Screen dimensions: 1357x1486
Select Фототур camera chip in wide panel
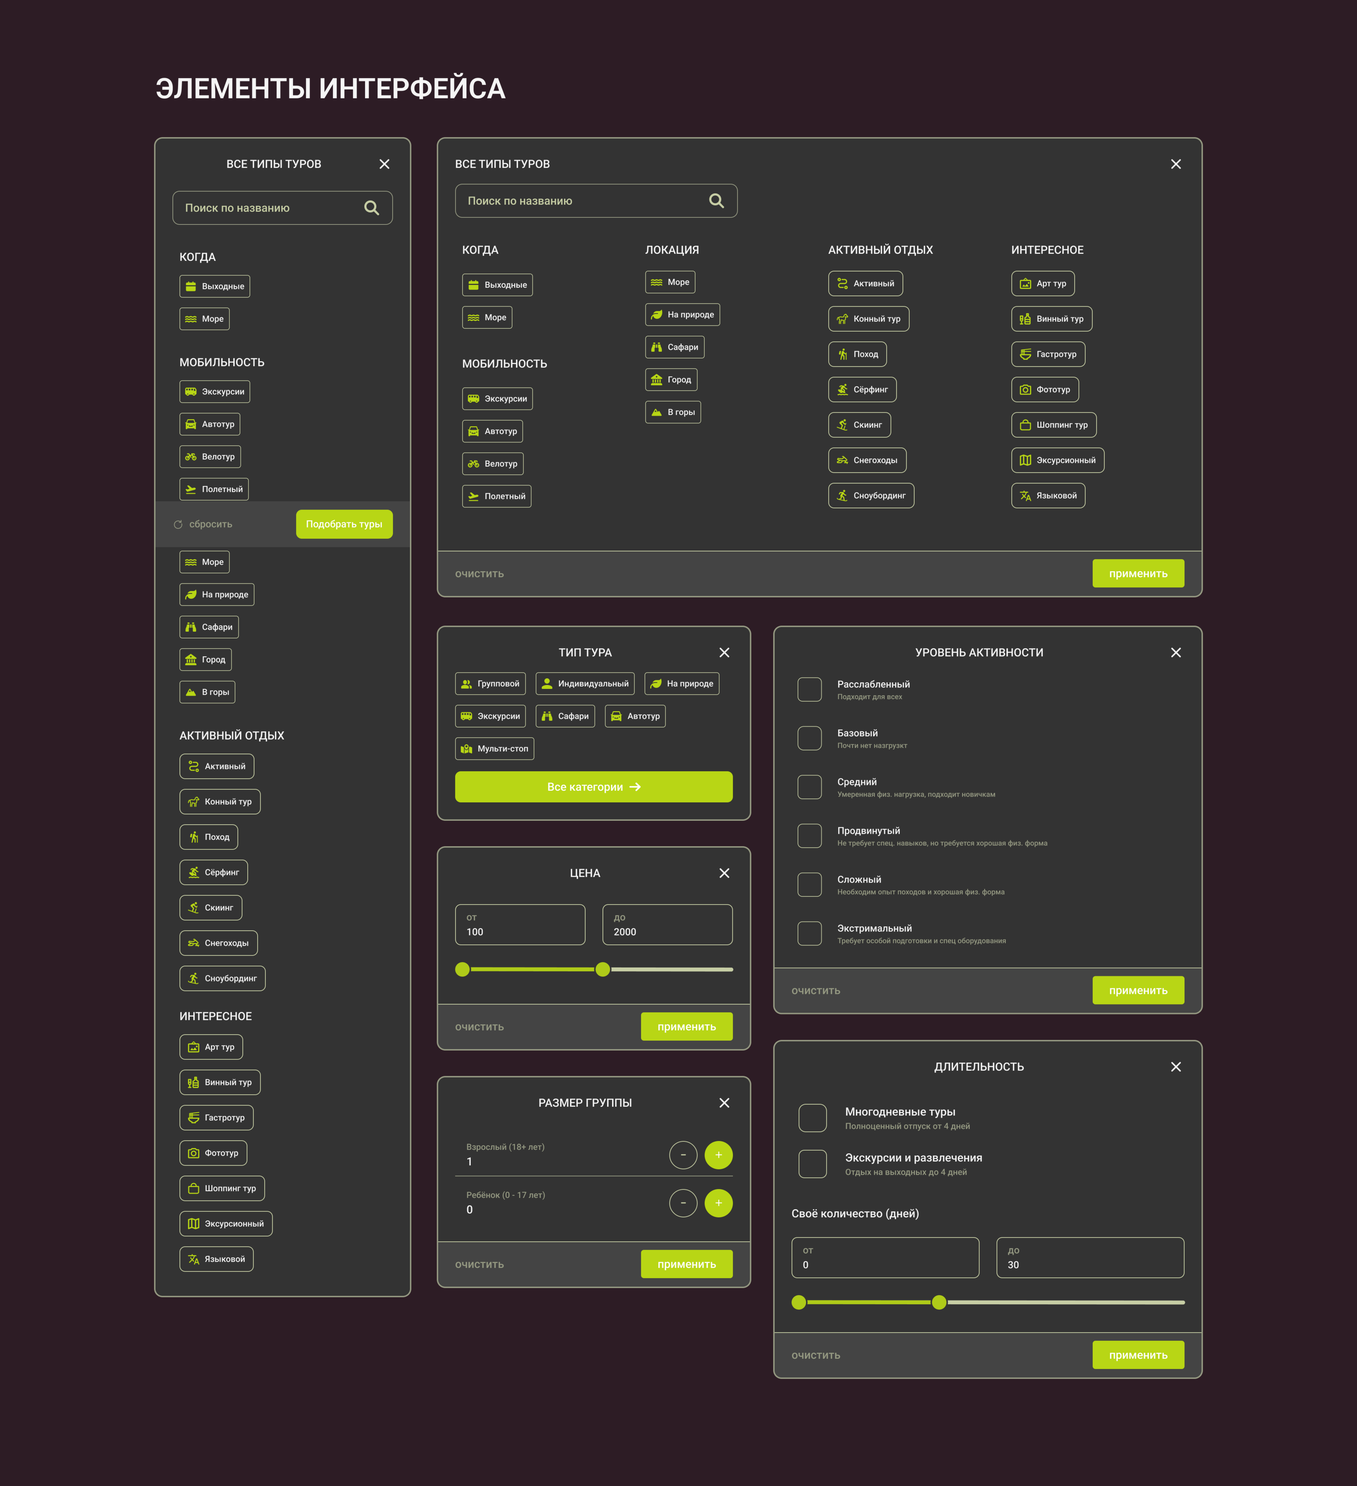[x=1044, y=389]
